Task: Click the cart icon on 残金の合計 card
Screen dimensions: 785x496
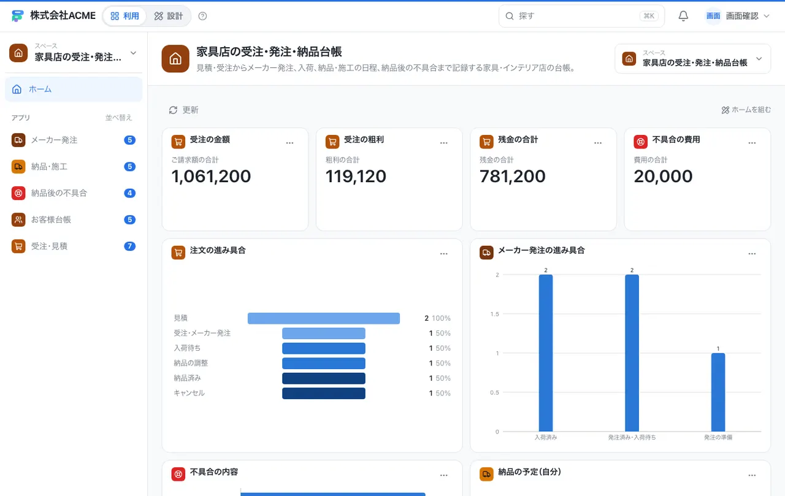Action: click(x=486, y=142)
